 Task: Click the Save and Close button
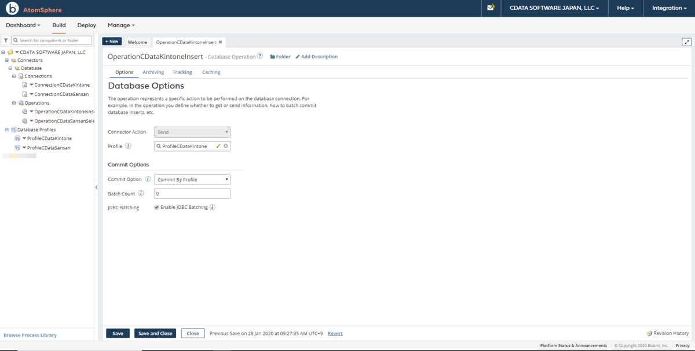(155, 334)
